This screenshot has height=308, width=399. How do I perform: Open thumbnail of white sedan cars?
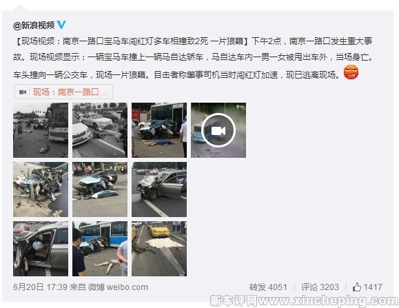100,130
